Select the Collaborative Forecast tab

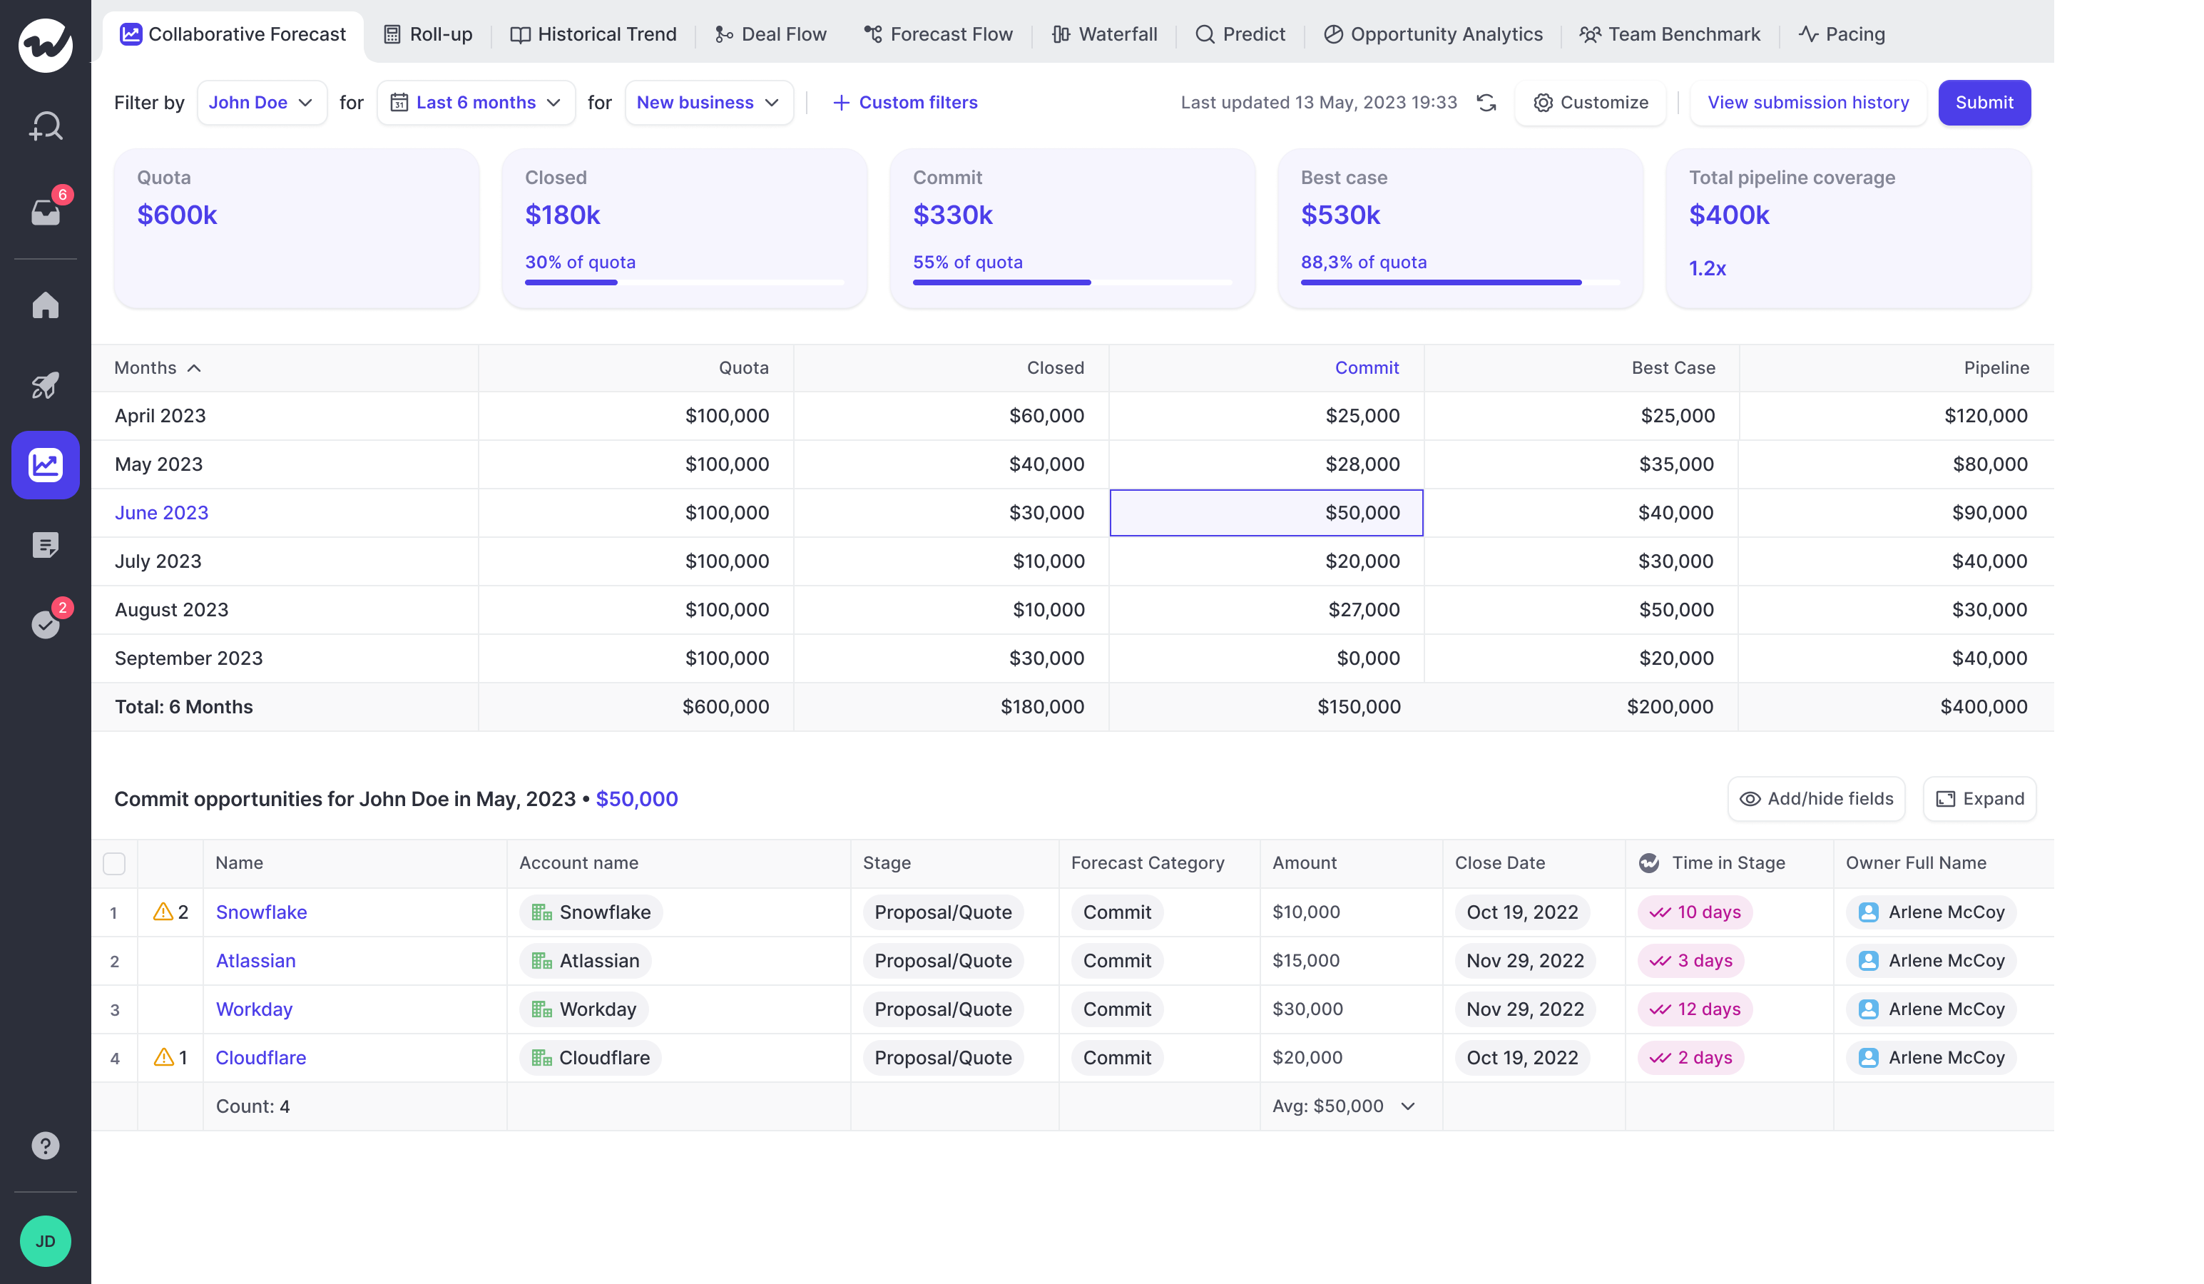(x=233, y=34)
